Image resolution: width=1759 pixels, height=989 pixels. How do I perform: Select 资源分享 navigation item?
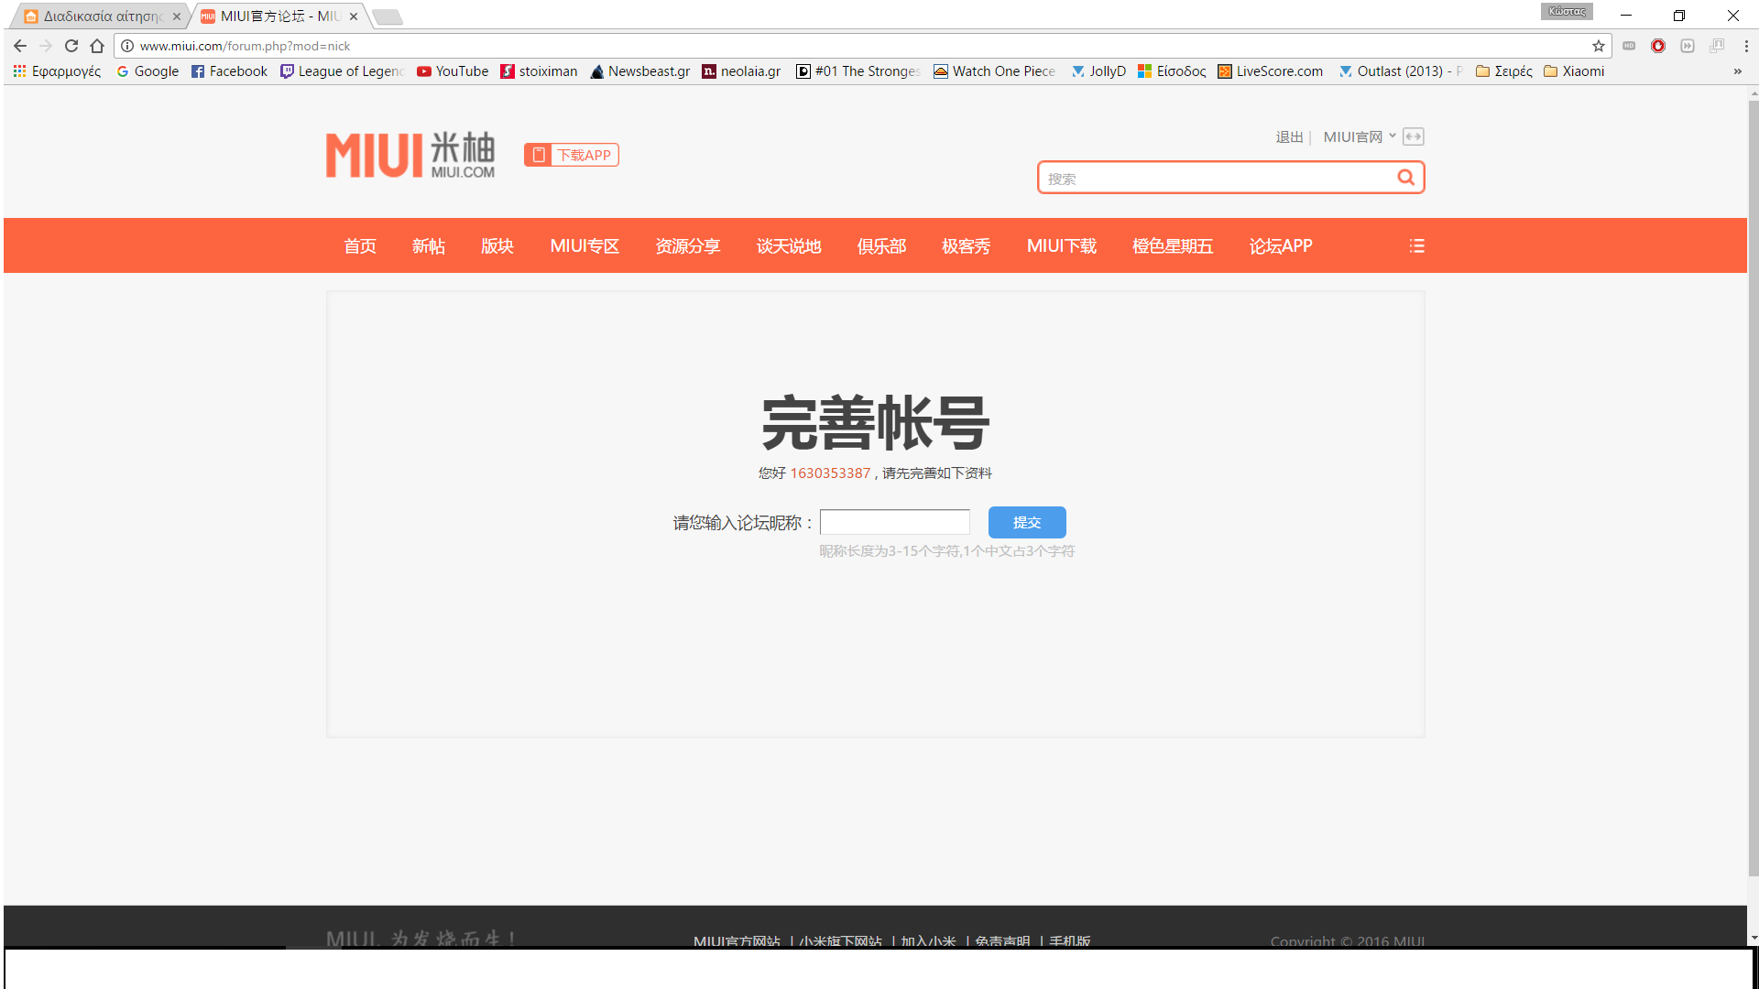pyautogui.click(x=687, y=246)
